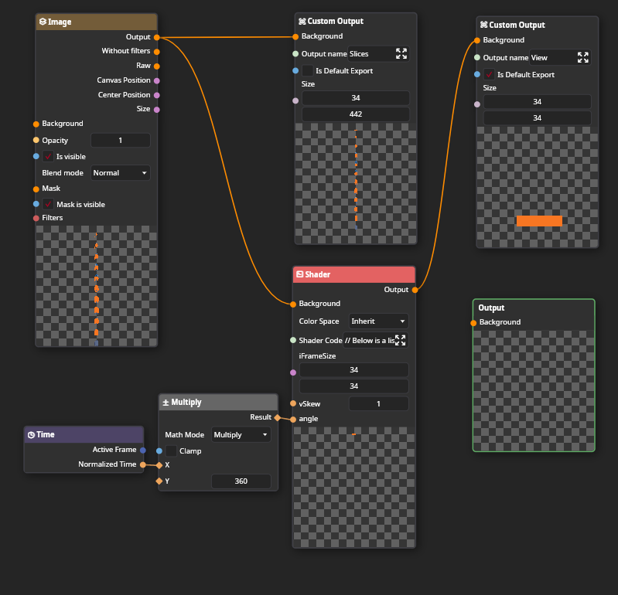Image resolution: width=618 pixels, height=595 pixels.
Task: Click the Multiply node header icon
Action: (166, 403)
